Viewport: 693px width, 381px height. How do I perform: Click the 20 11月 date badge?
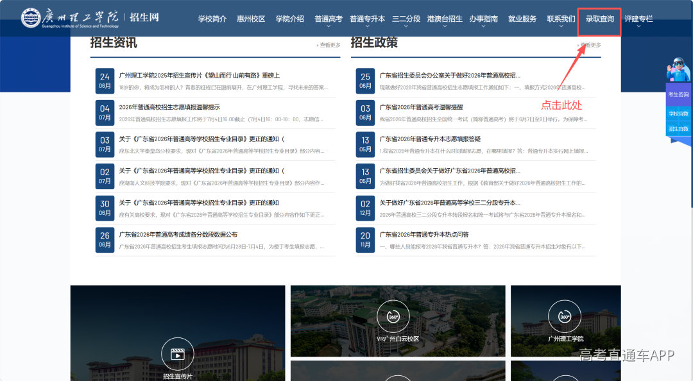point(365,240)
